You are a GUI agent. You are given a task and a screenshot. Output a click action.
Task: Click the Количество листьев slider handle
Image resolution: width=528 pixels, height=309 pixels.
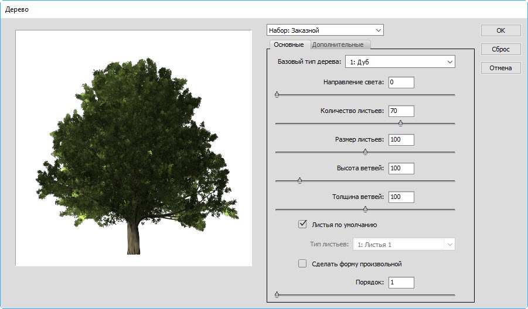click(401, 123)
